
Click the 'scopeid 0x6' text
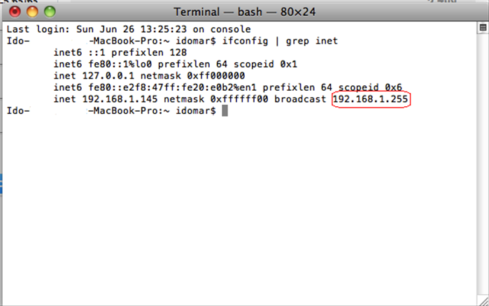coord(370,88)
